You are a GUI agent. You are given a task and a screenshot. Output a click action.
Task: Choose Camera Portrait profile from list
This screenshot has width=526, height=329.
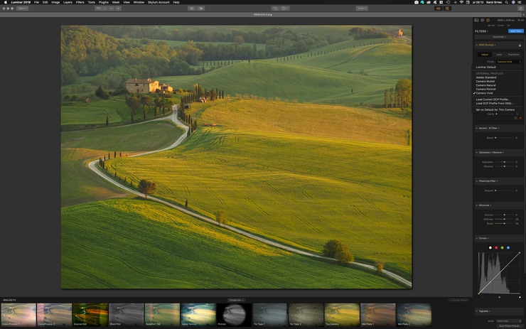487,89
